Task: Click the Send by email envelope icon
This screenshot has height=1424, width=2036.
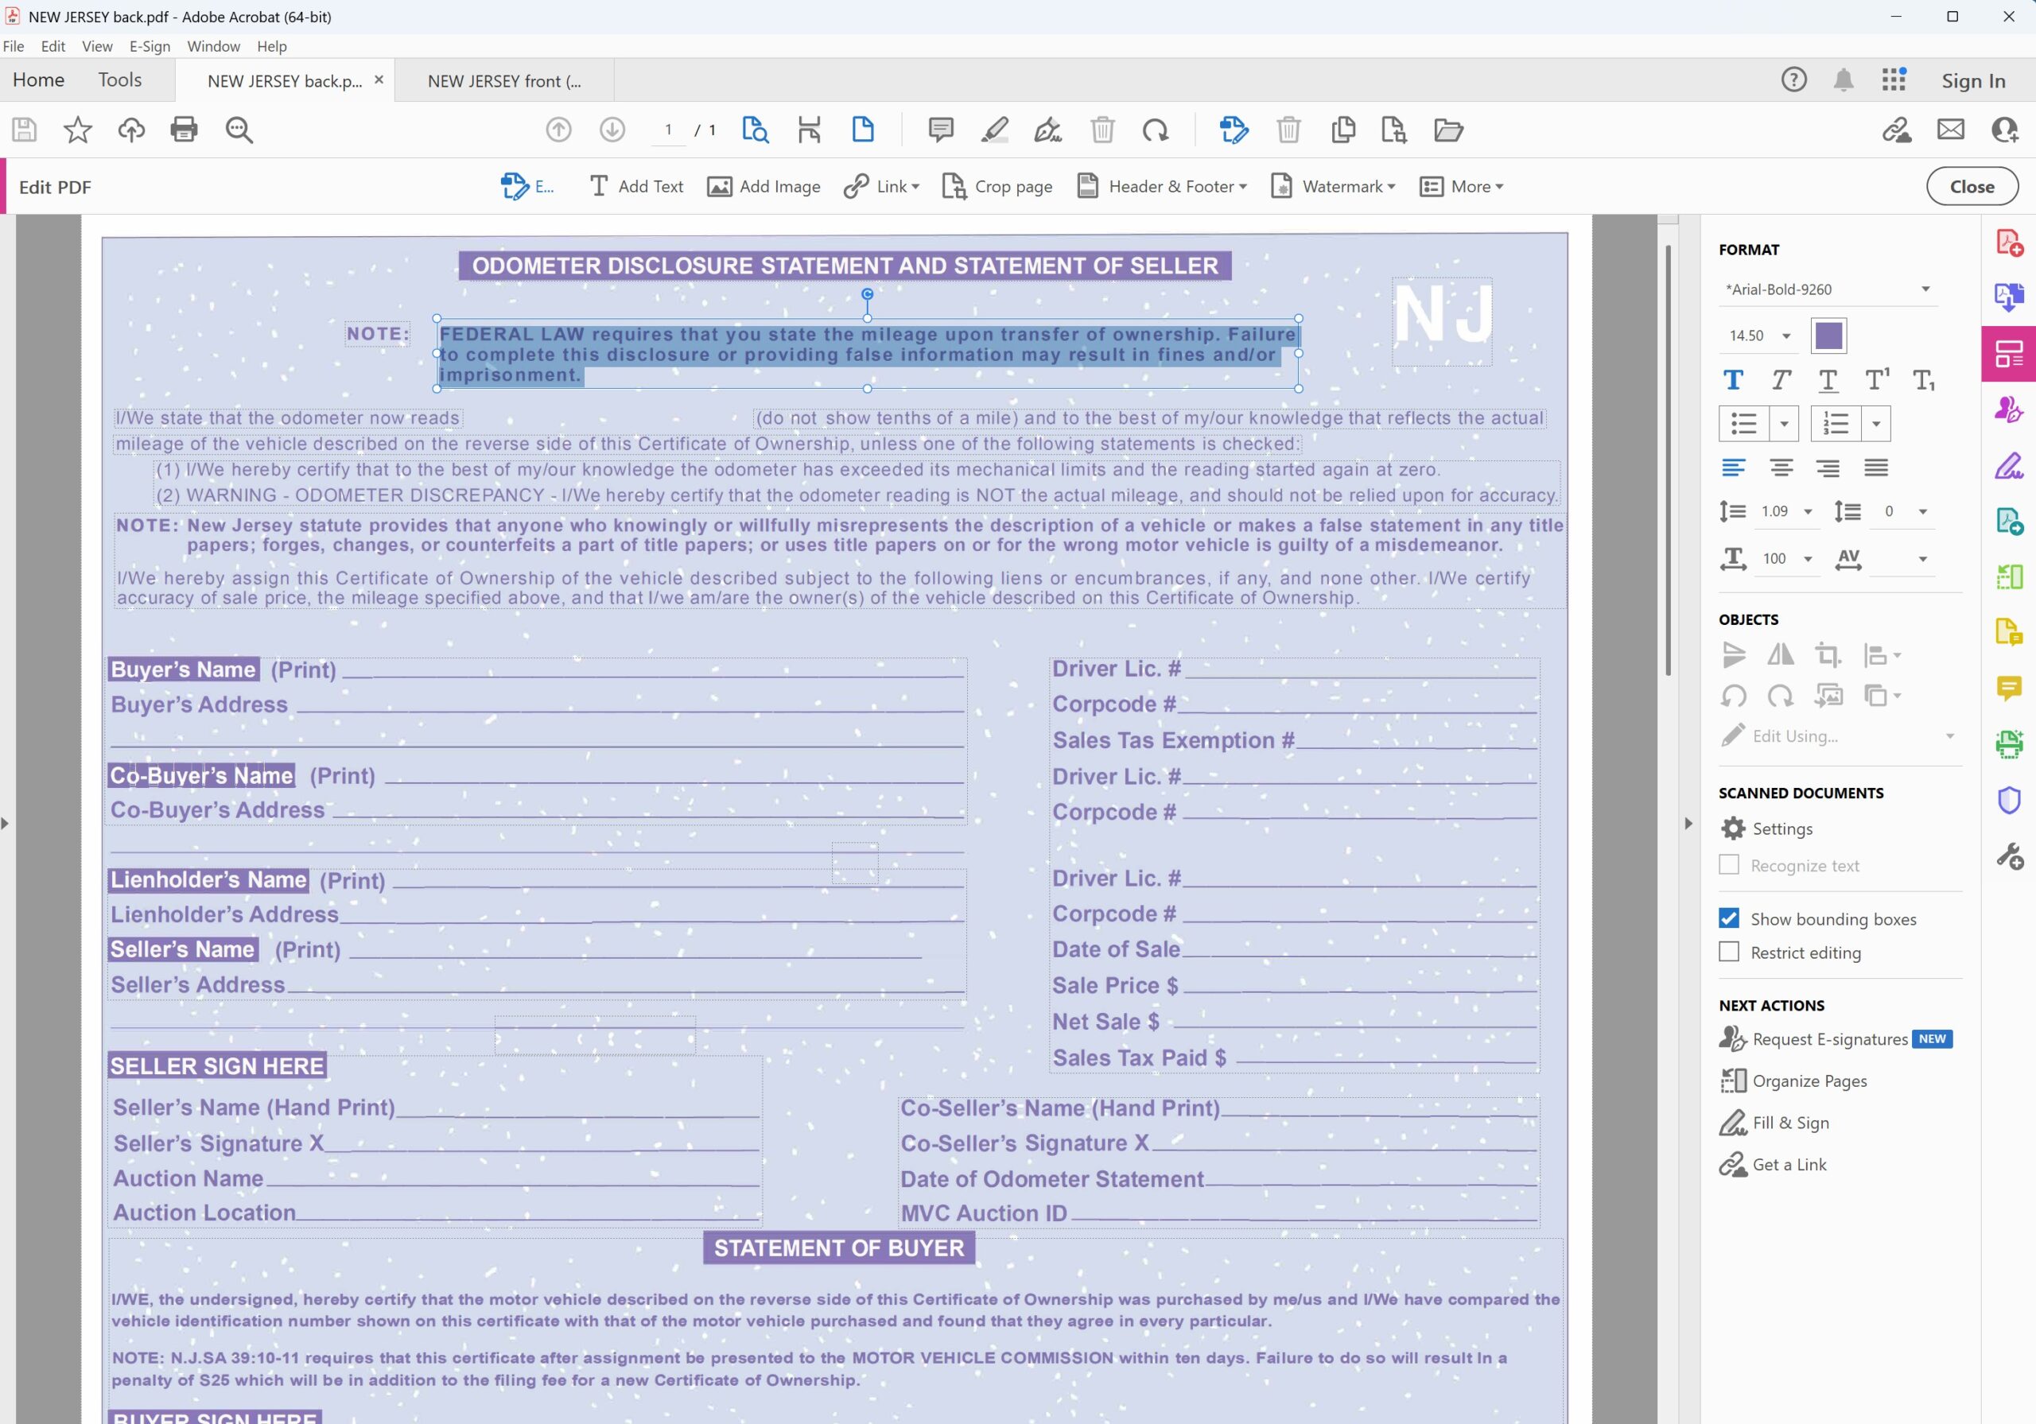Action: [1951, 130]
